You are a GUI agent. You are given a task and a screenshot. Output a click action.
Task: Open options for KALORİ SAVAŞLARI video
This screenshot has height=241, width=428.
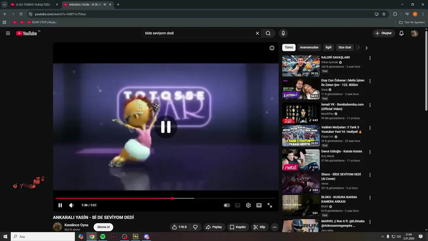point(370,58)
